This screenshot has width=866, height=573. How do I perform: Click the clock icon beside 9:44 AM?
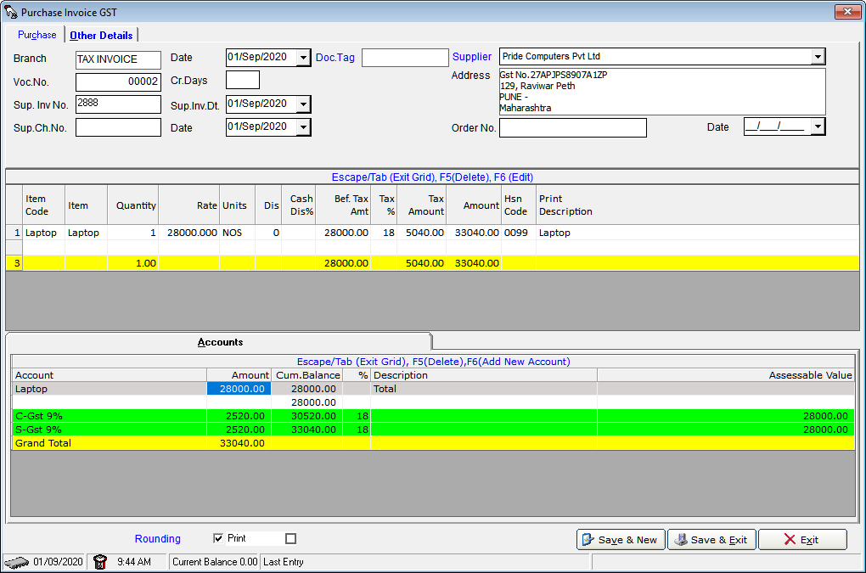coord(99,562)
